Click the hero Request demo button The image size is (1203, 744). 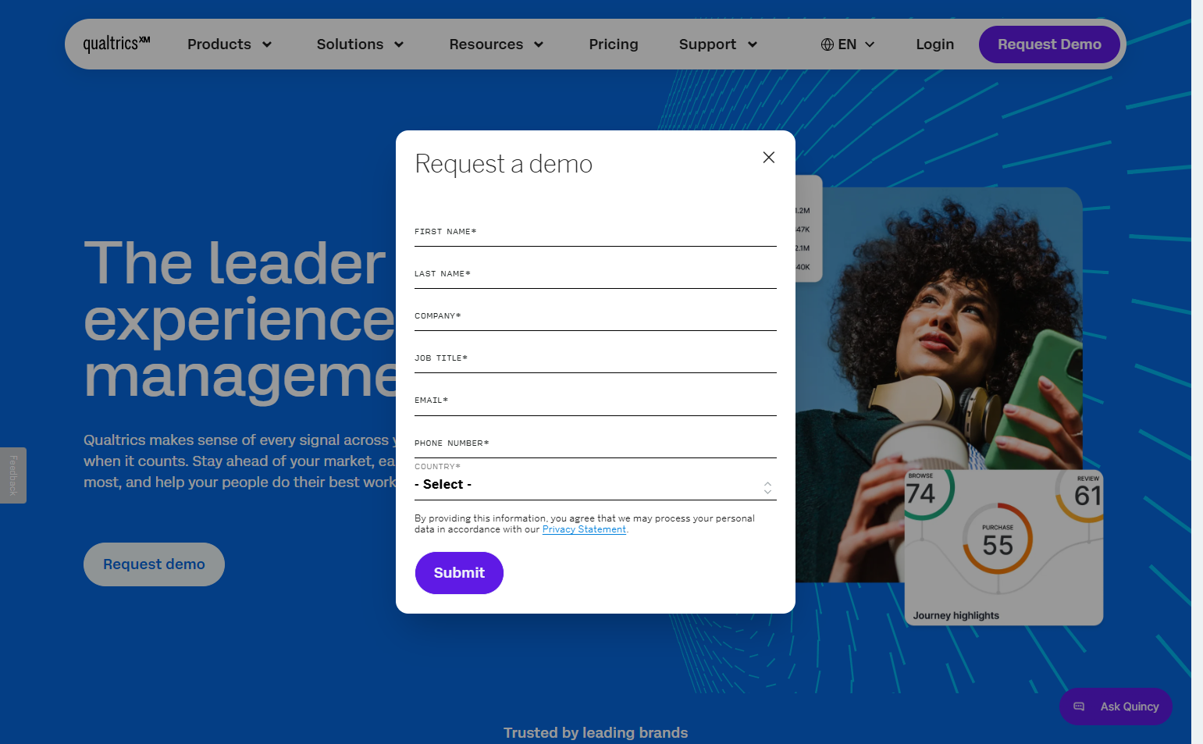point(154,564)
